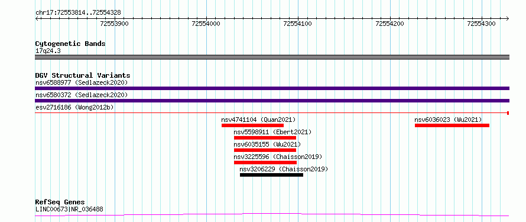Click the magenta LINC00673 gene line
The image size is (526, 222).
click(x=272, y=215)
